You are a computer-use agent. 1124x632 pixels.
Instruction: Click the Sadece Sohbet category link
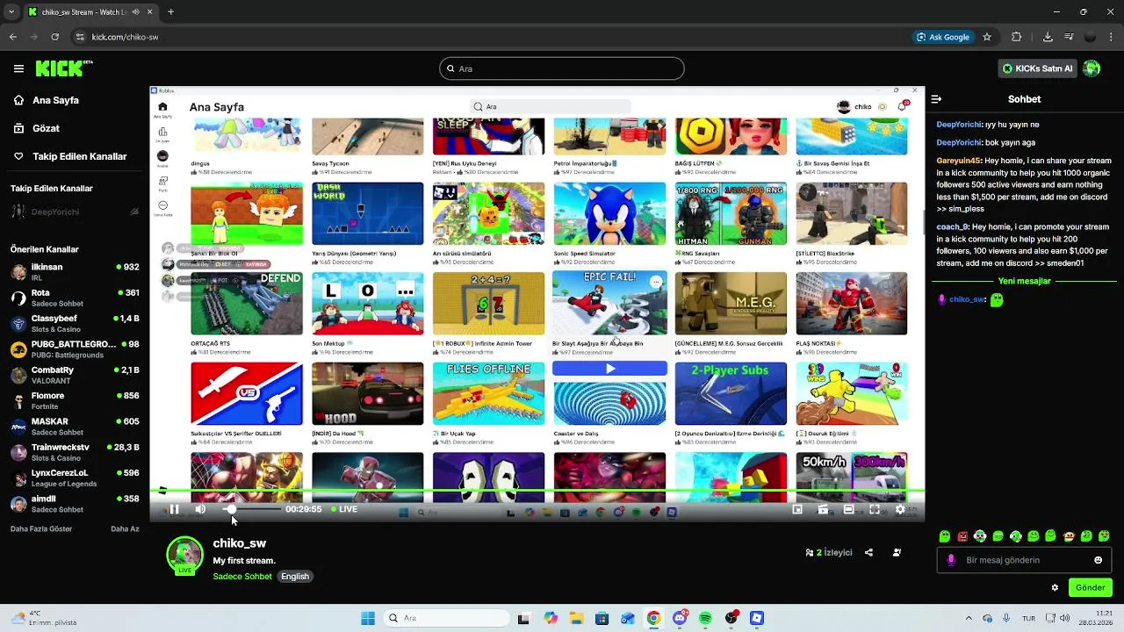click(242, 577)
